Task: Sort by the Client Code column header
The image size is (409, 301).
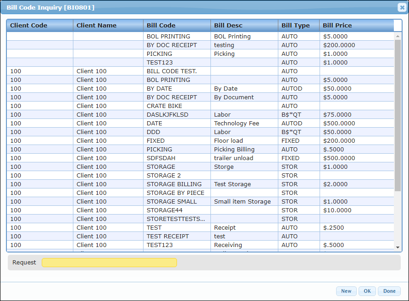Action: 39,25
